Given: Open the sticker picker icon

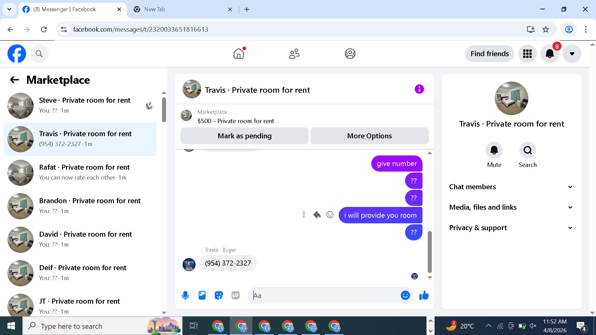Looking at the screenshot, I should pyautogui.click(x=219, y=295).
